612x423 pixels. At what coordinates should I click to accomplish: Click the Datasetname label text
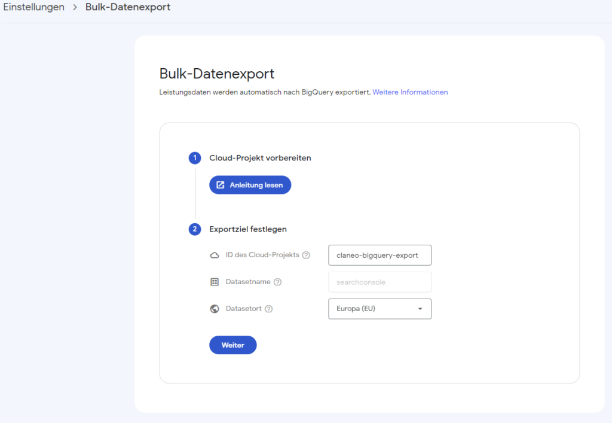pos(248,282)
